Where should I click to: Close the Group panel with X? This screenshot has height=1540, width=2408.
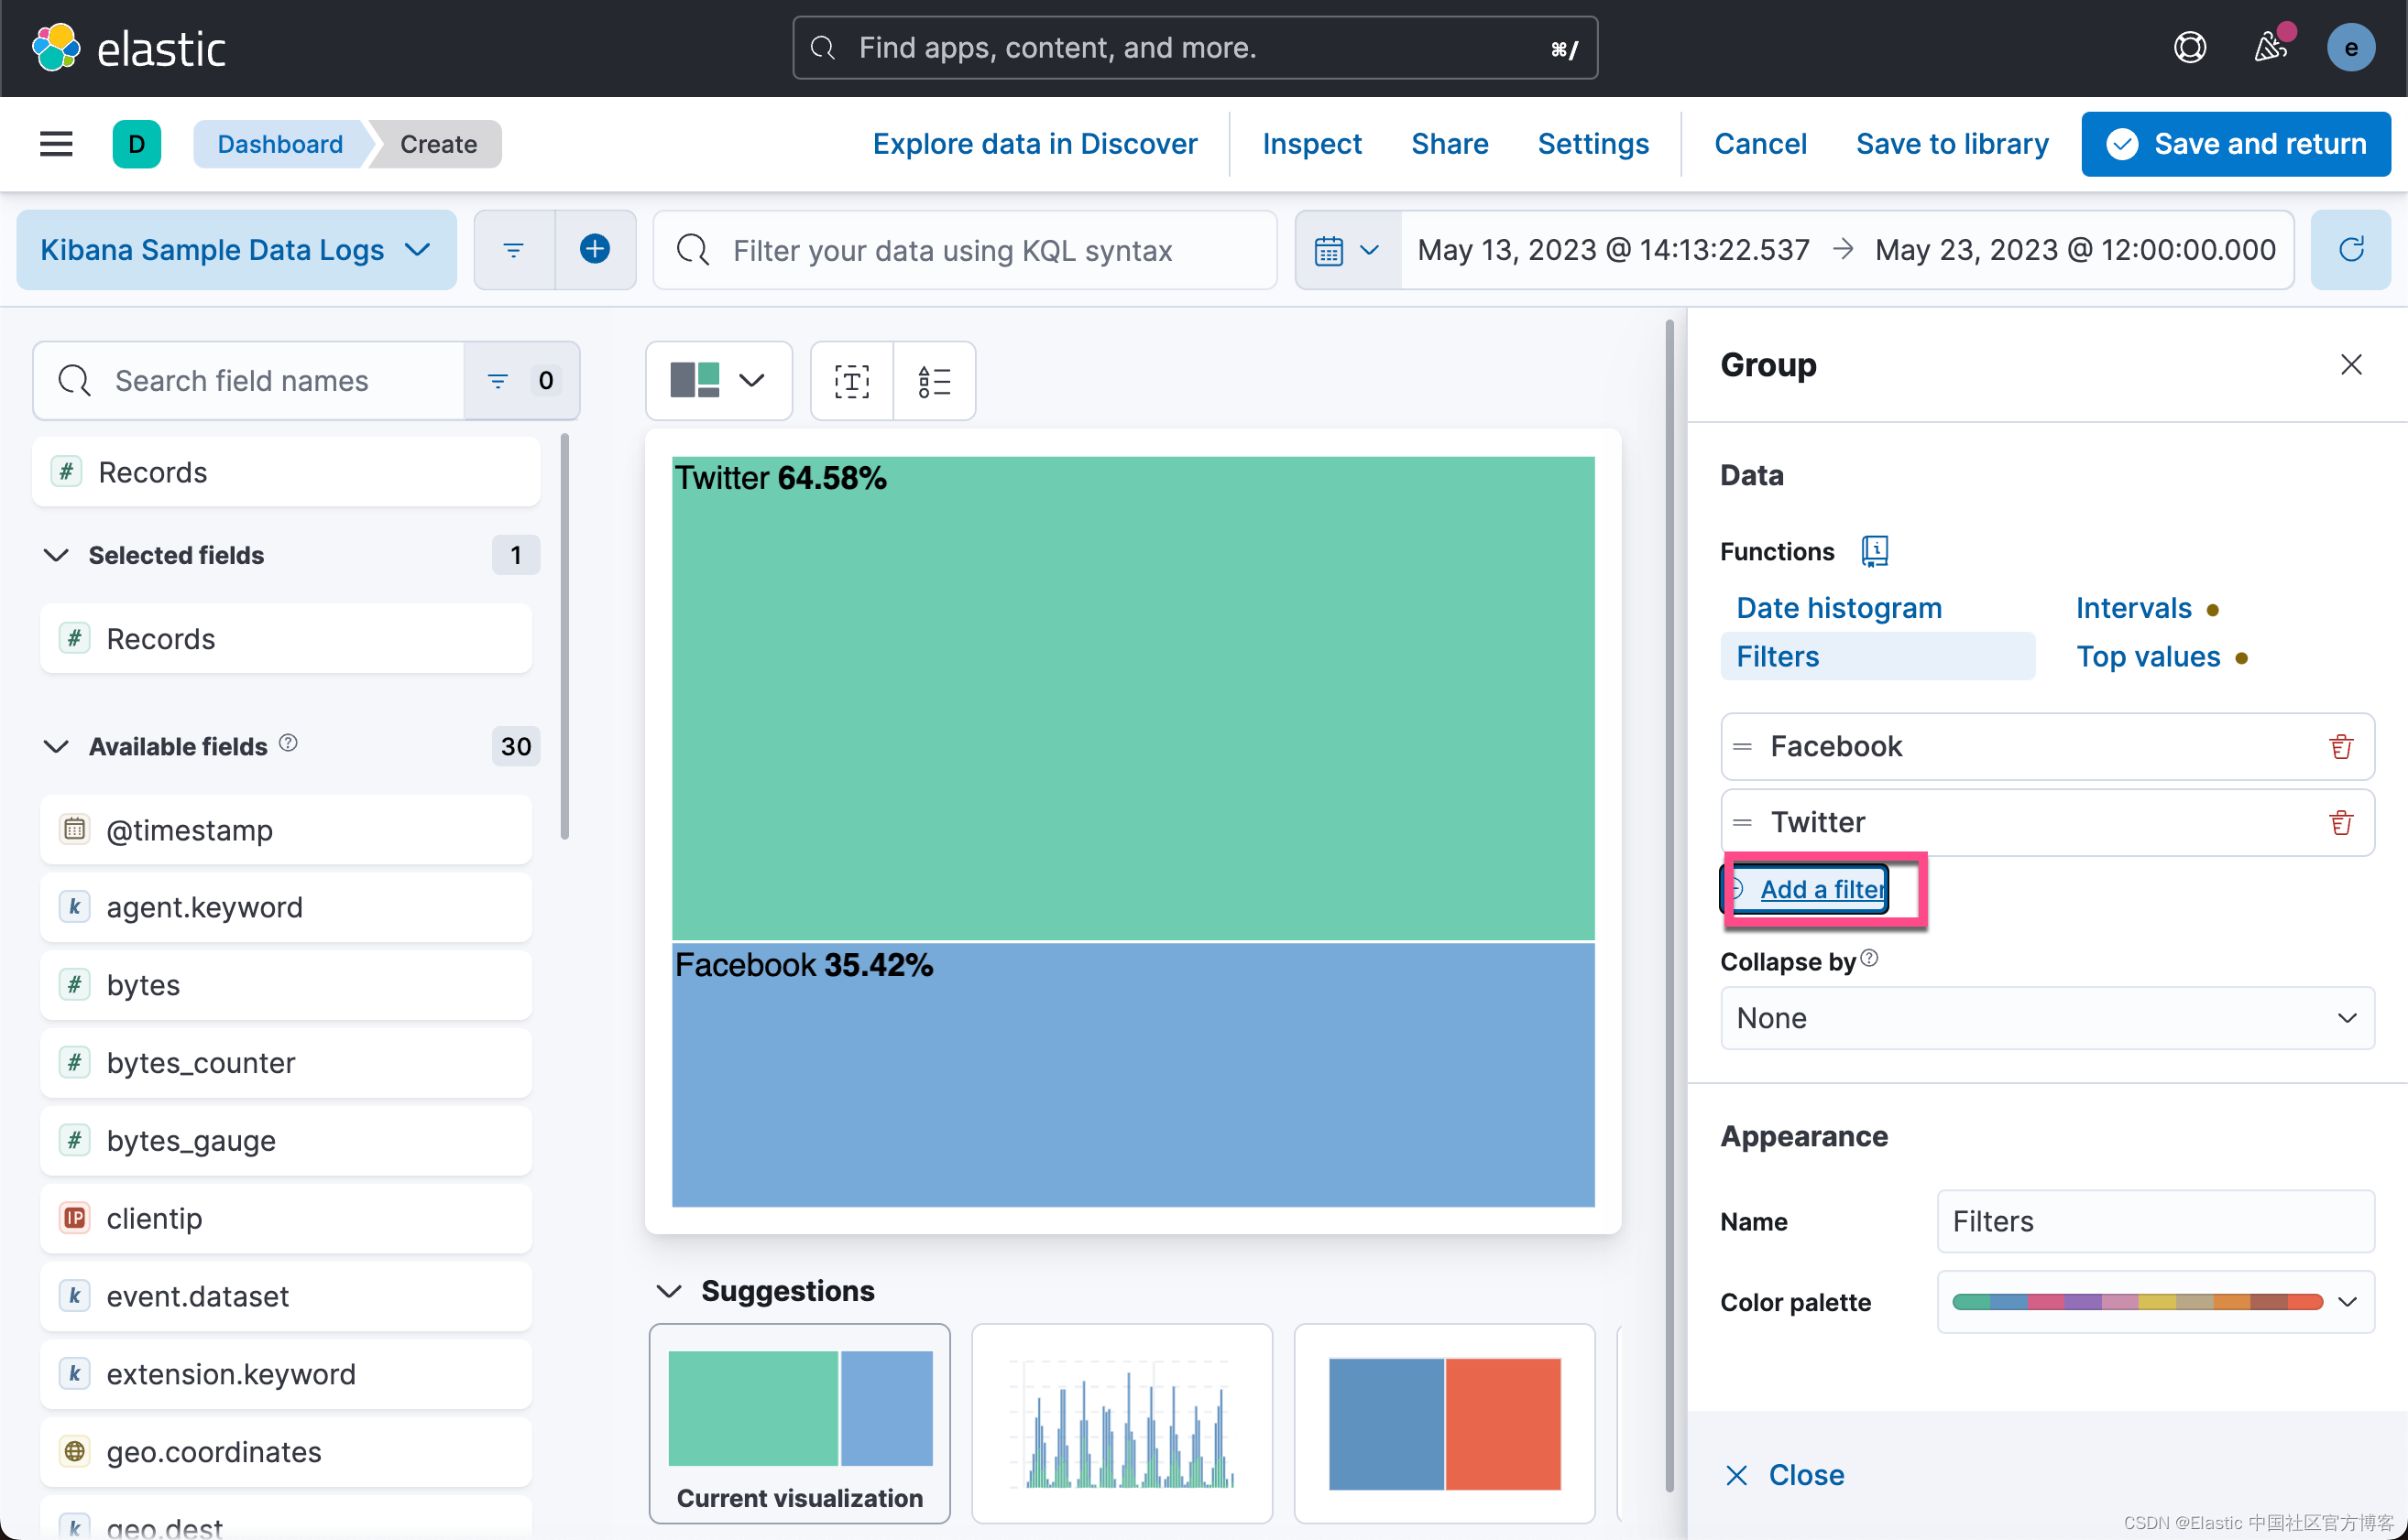[2351, 365]
